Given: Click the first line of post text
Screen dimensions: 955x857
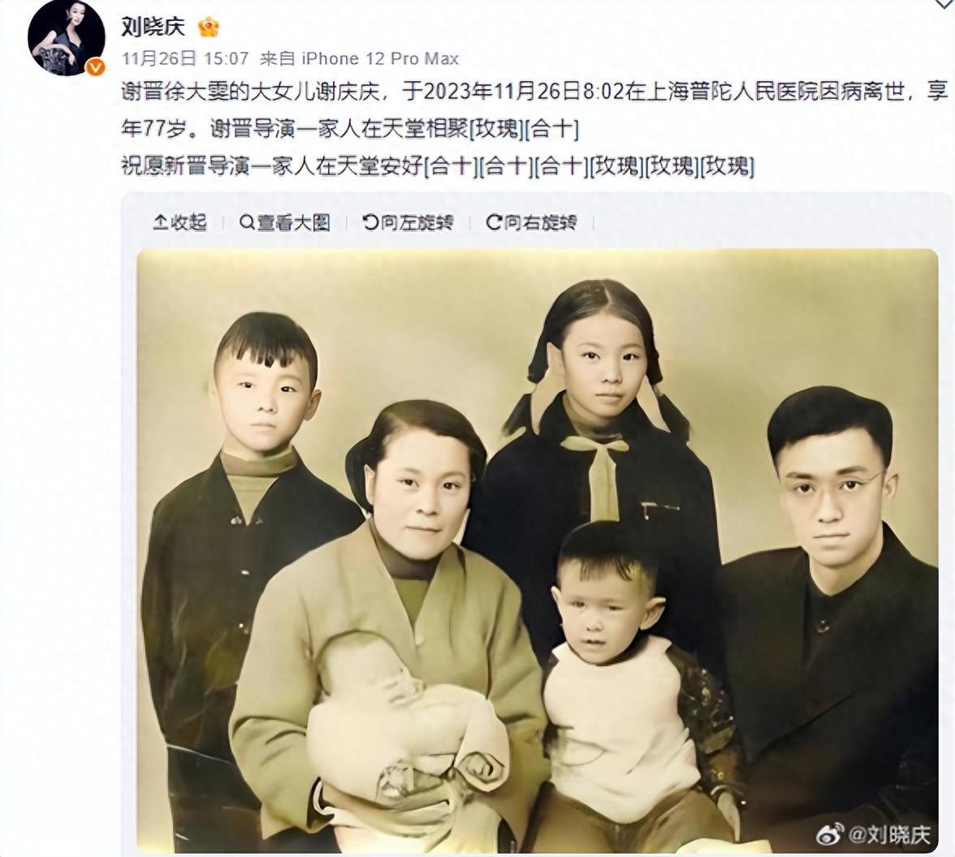Looking at the screenshot, I should click(x=534, y=91).
